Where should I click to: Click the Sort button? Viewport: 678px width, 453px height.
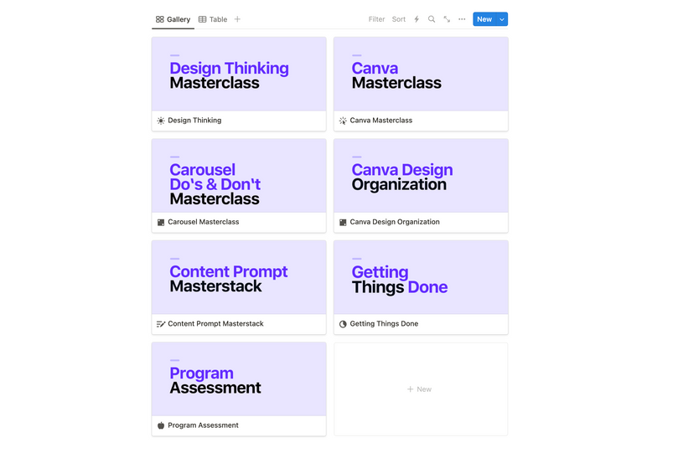(399, 19)
